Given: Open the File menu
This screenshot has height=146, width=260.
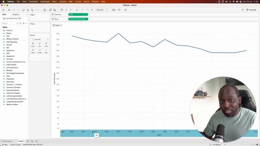Looking at the screenshot, I should [x=18, y=2].
